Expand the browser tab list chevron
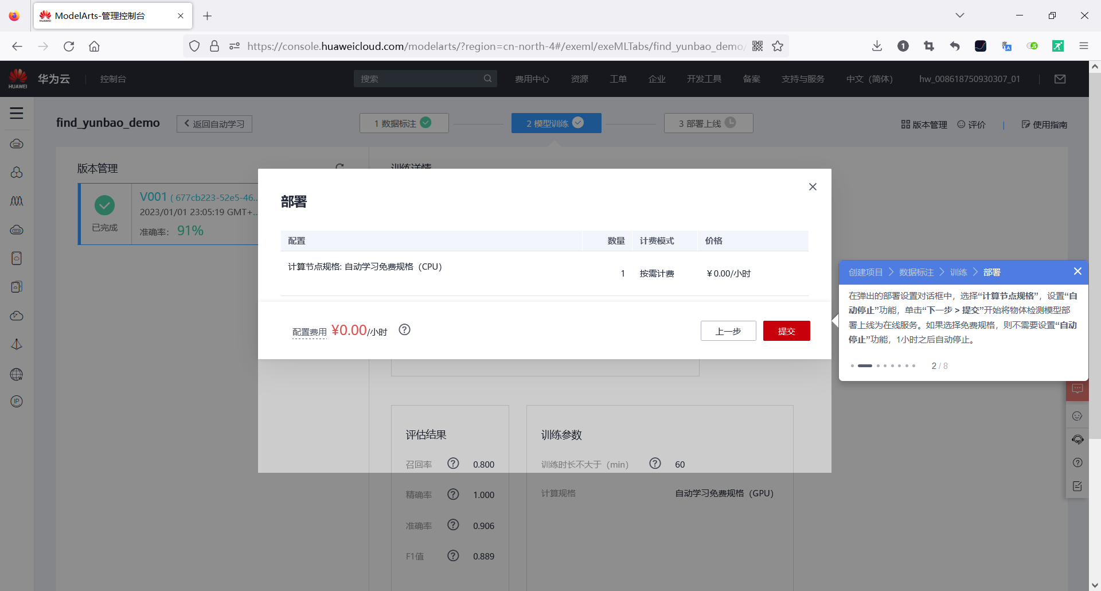Screen dimensions: 1101x591 tap(960, 15)
